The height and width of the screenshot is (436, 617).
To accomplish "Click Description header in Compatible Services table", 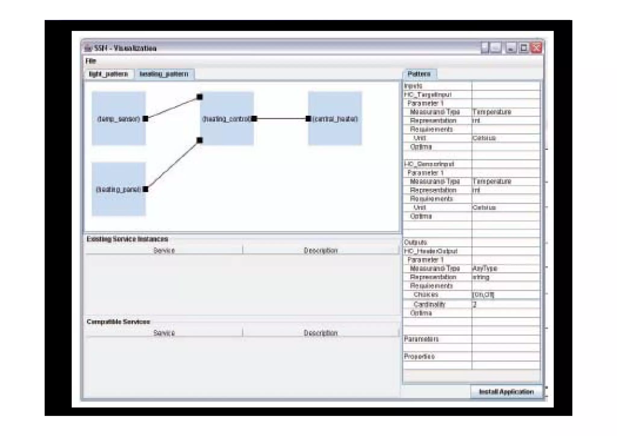I will [321, 333].
